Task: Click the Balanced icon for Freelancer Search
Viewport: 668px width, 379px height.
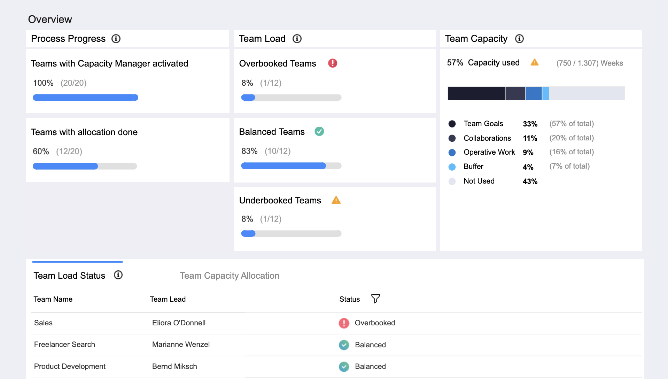Action: tap(344, 345)
